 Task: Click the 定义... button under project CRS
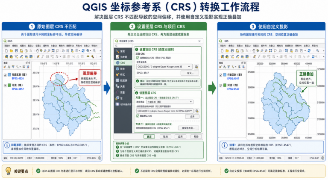tap(190, 73)
